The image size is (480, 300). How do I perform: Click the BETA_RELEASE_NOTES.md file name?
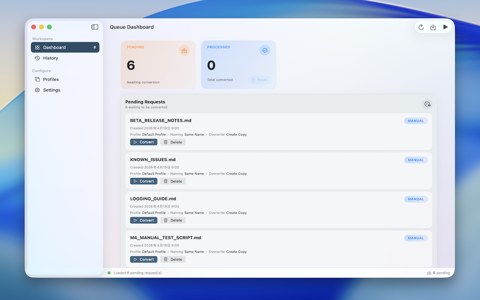(161, 121)
